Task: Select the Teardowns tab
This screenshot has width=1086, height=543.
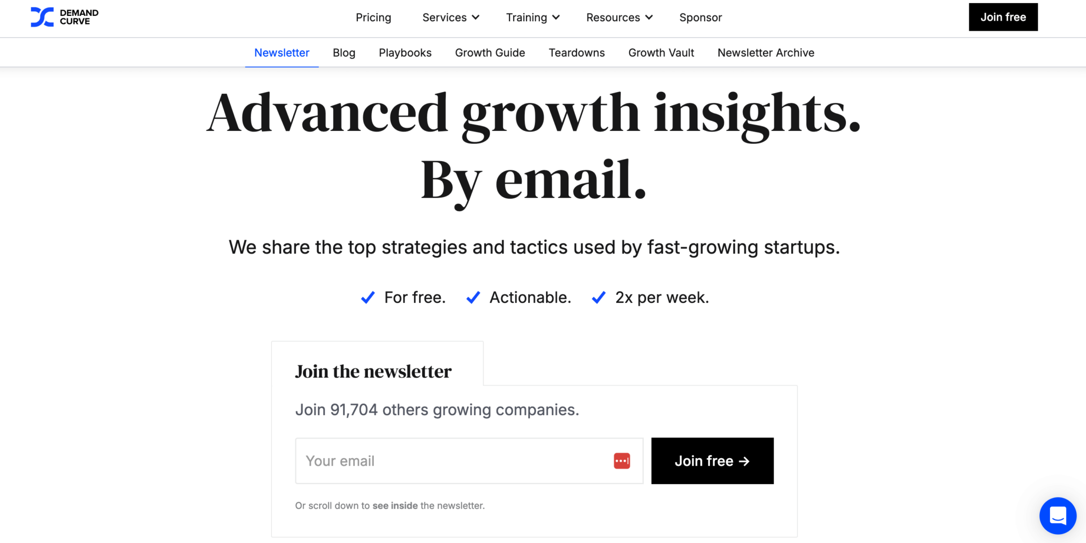Action: (576, 52)
